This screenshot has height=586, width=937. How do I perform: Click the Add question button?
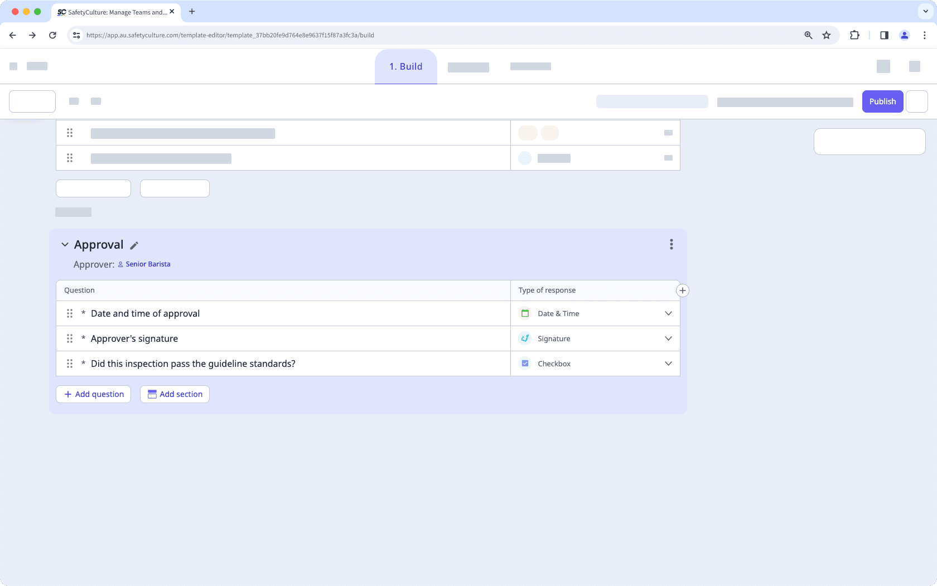pyautogui.click(x=93, y=394)
